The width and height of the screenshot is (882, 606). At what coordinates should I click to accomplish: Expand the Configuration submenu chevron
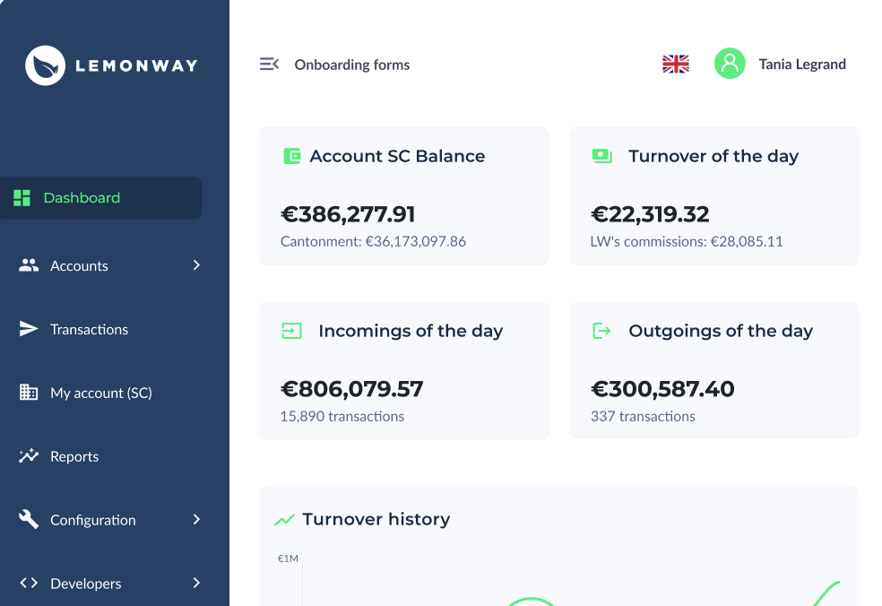196,519
